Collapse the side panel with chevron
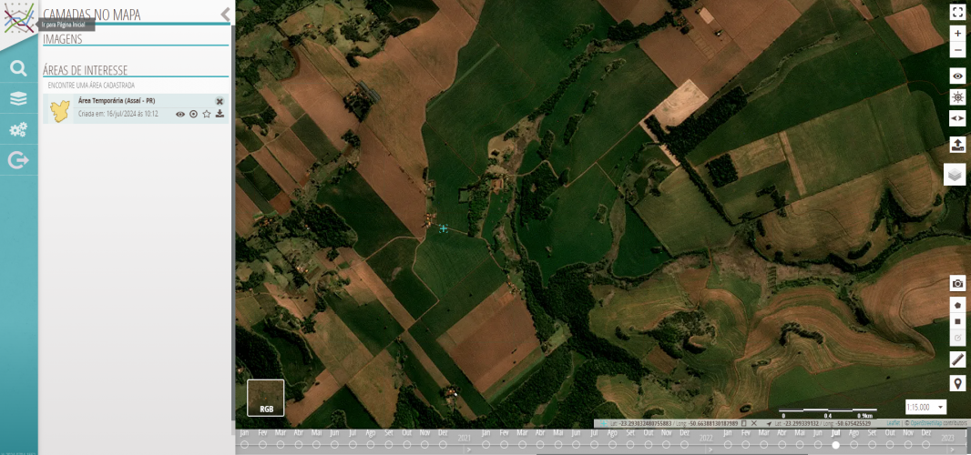This screenshot has height=455, width=971. coord(225,14)
